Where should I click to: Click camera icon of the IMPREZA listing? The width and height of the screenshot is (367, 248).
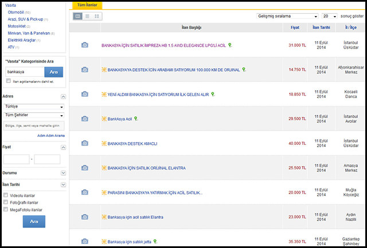[85, 45]
